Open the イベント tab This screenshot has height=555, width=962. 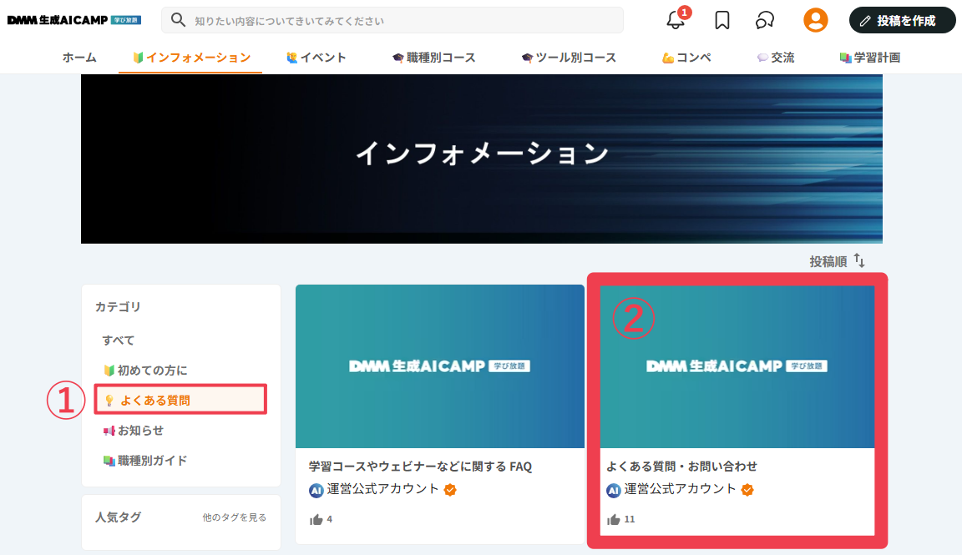point(316,58)
